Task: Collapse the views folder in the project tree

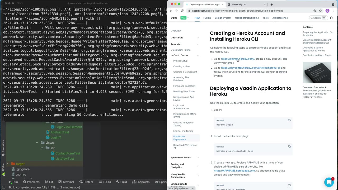Action: 37,143
